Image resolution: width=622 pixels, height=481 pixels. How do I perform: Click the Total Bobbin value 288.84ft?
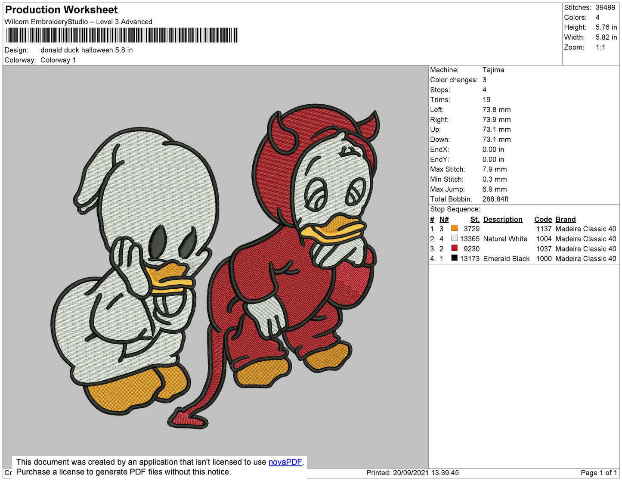click(495, 199)
